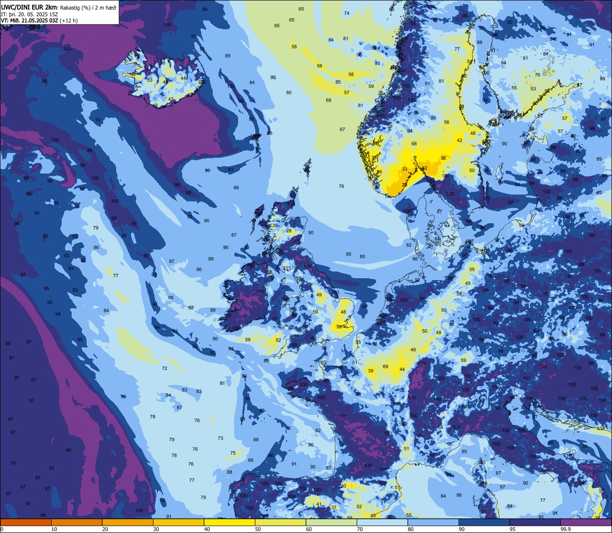The image size is (612, 533).
Task: Click the 0–10 dark orange legend swatch
Action: point(26,522)
